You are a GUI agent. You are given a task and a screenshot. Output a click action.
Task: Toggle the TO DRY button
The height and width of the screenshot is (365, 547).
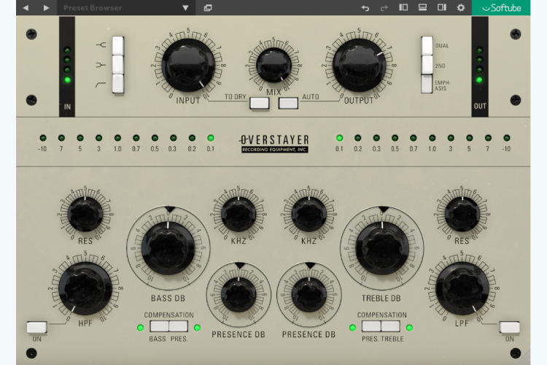click(260, 104)
